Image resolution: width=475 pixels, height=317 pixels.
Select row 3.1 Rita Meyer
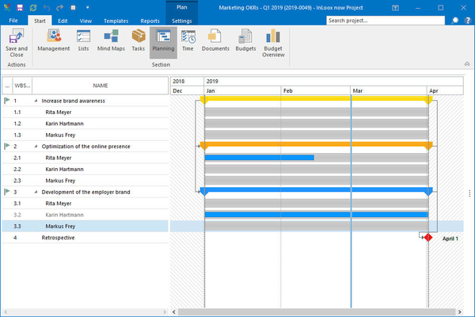(x=85, y=203)
